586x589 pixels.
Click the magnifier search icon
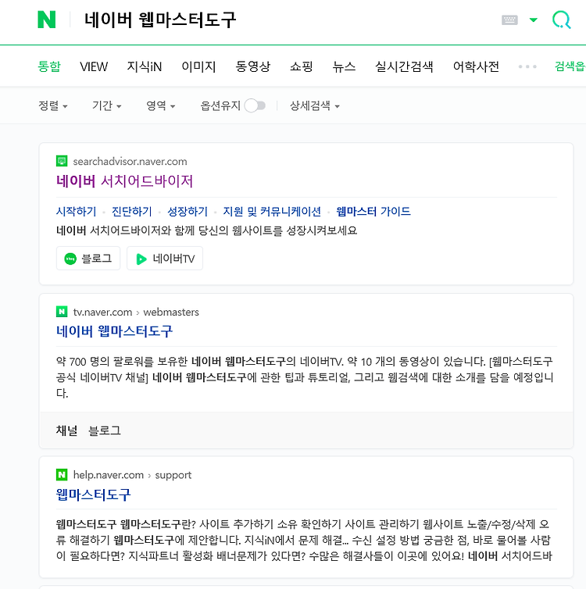pos(561,20)
